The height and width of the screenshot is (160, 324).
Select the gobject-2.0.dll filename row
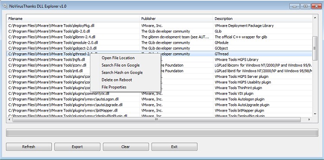click(x=52, y=48)
